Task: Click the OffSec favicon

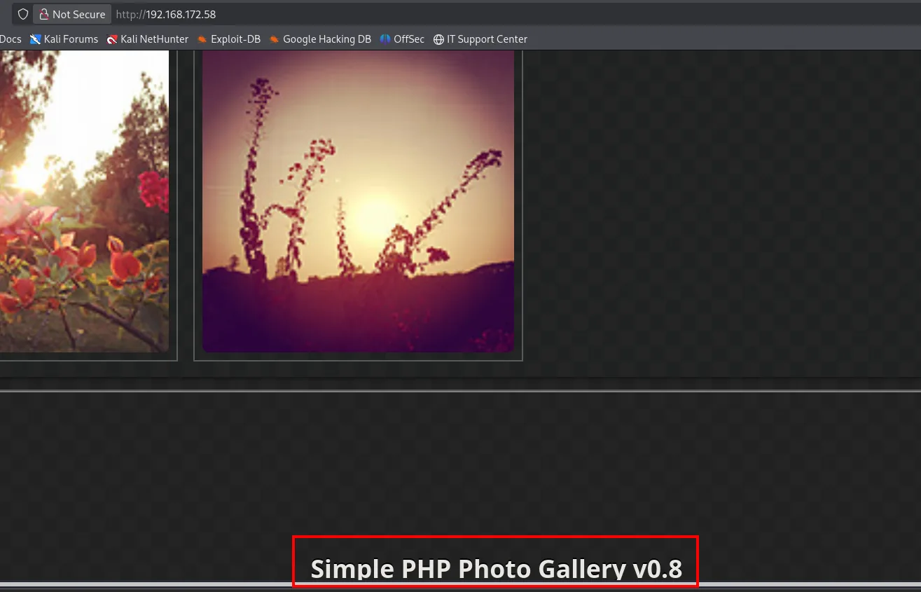Action: [385, 39]
